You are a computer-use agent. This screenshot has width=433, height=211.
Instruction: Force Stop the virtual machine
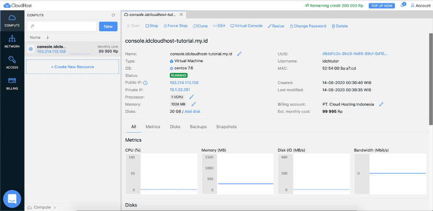[x=176, y=26]
